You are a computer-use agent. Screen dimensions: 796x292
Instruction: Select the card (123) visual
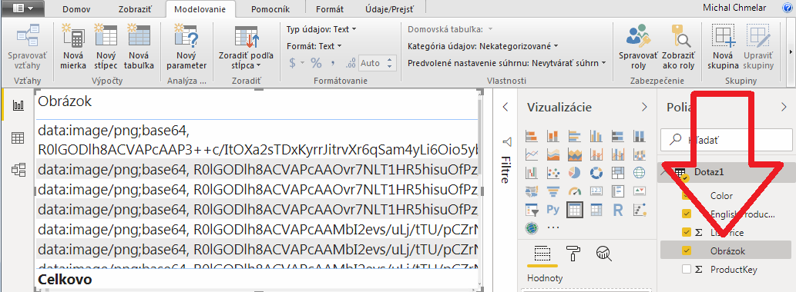pos(596,191)
